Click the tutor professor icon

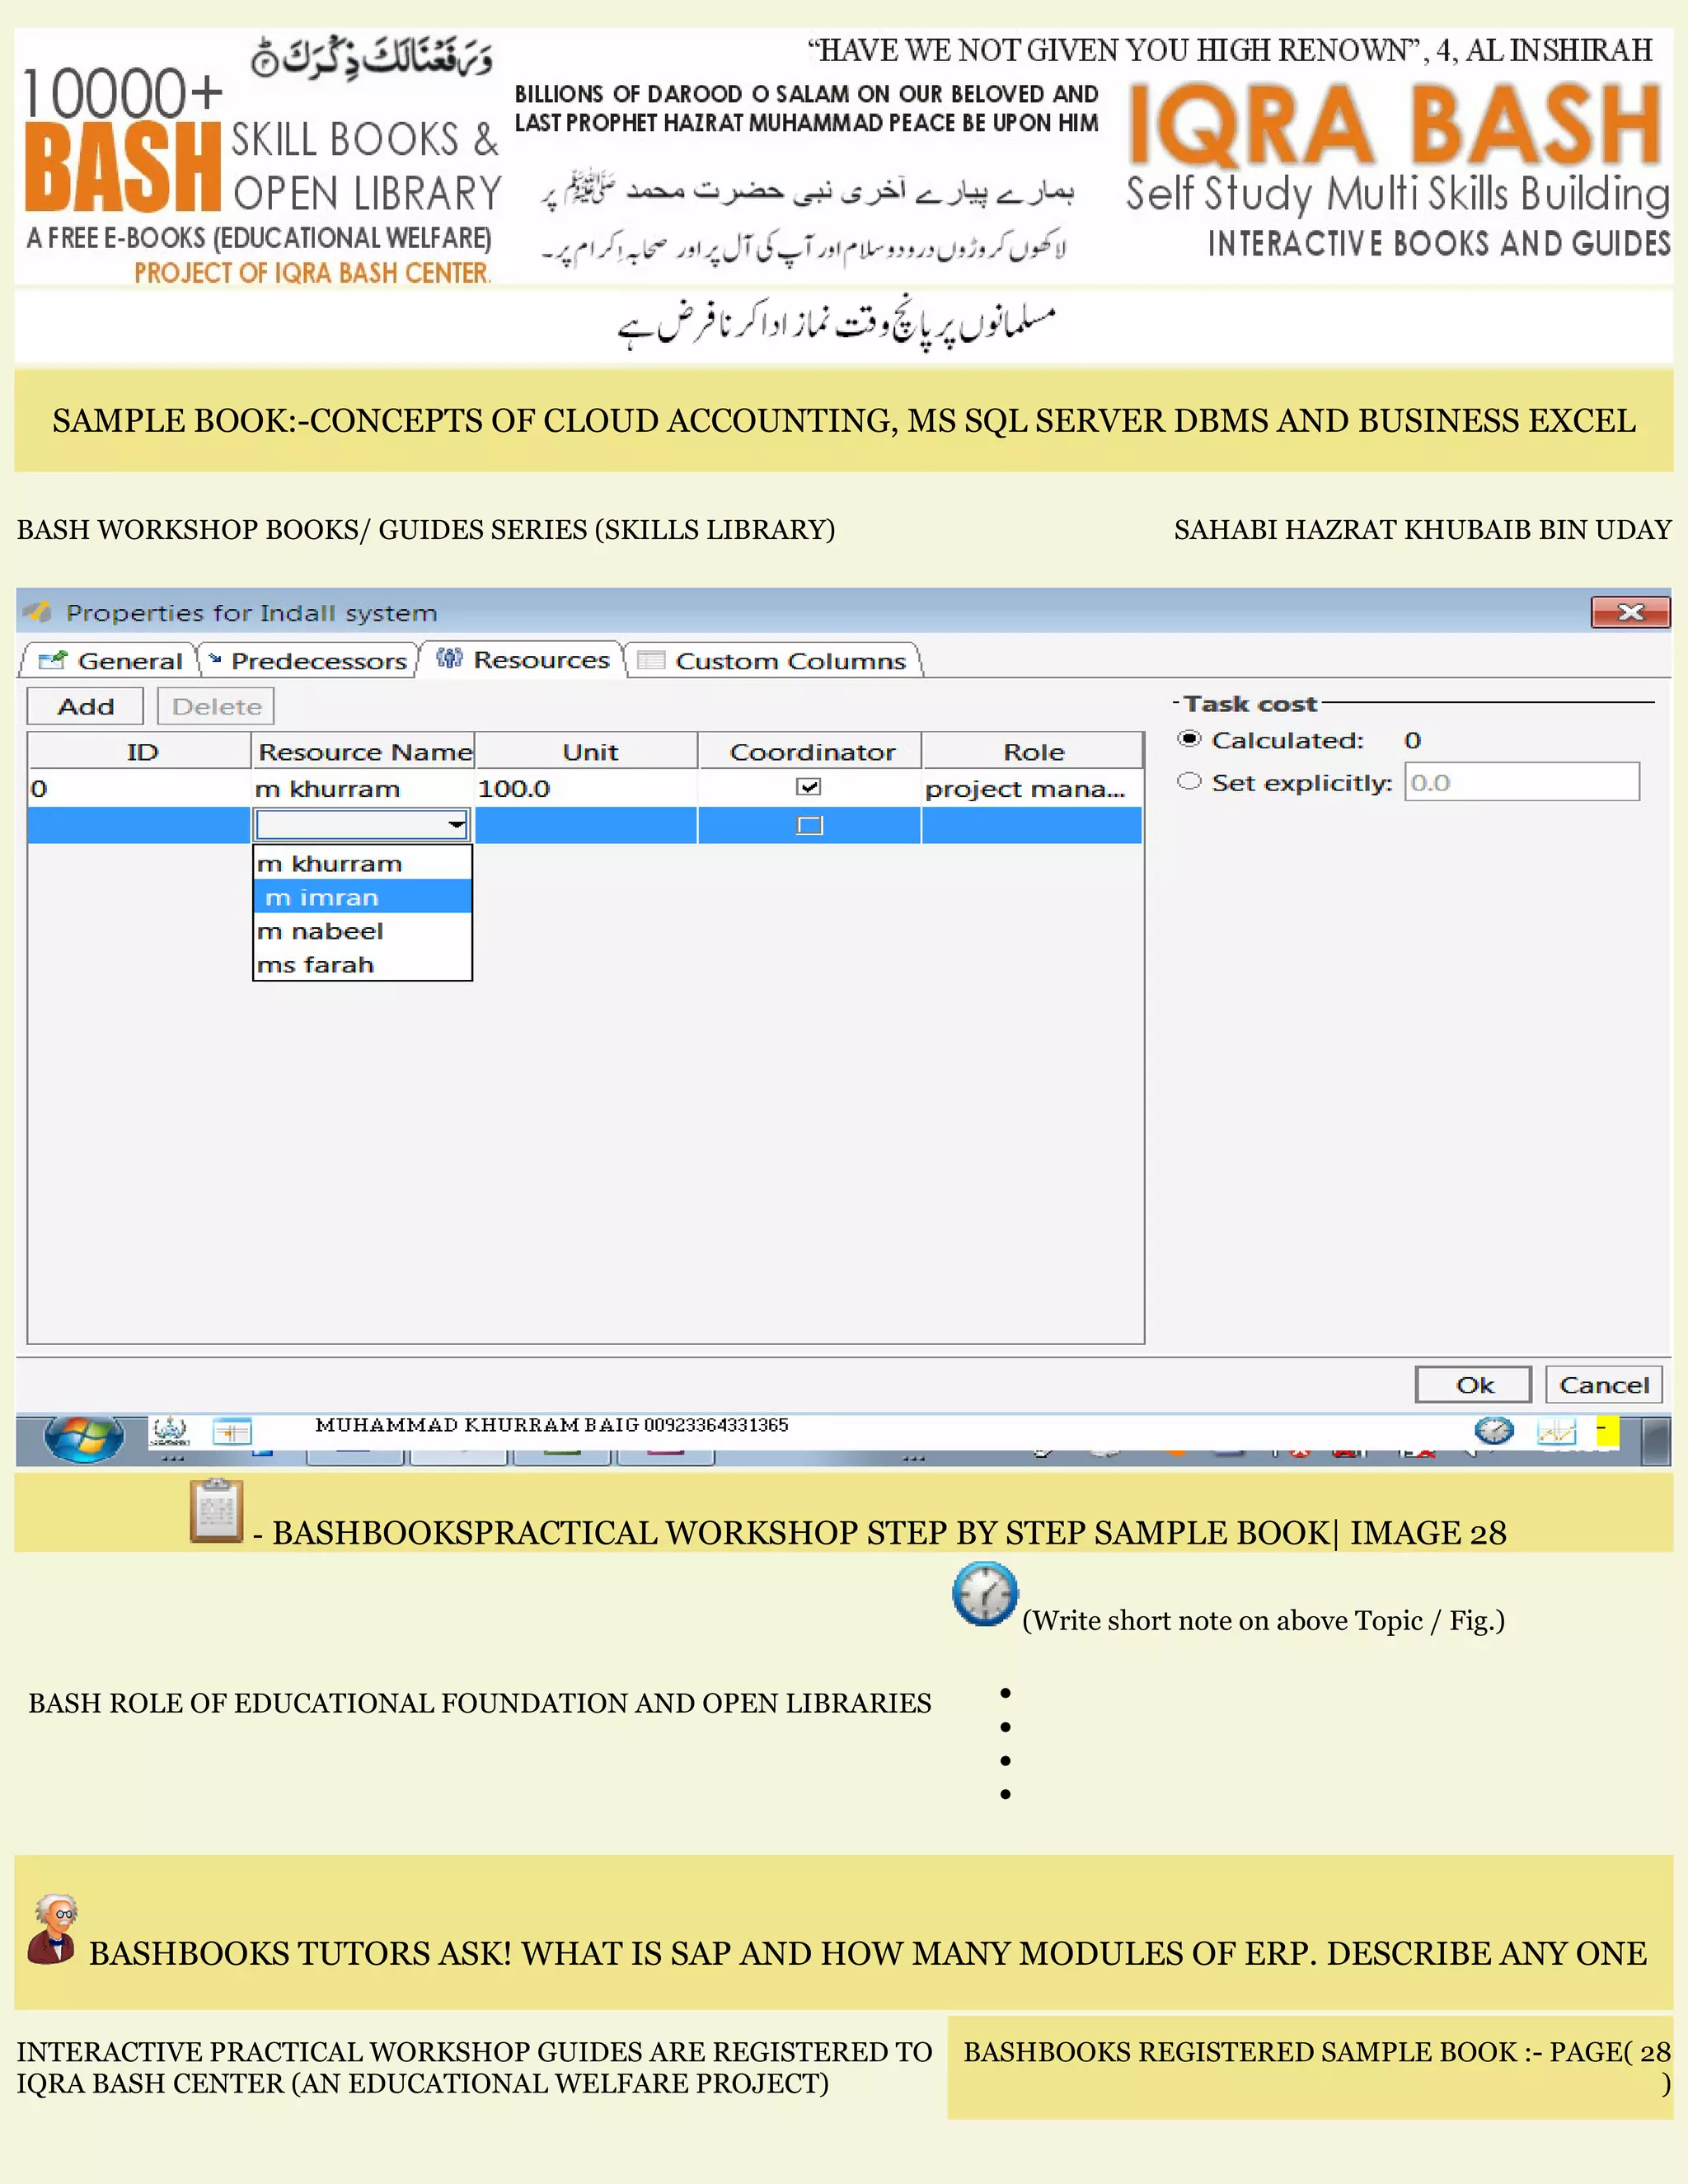click(x=53, y=1928)
